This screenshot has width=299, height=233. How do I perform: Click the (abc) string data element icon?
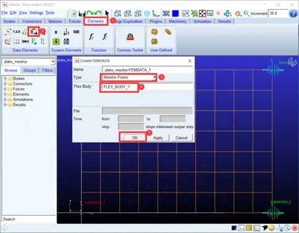[25, 41]
